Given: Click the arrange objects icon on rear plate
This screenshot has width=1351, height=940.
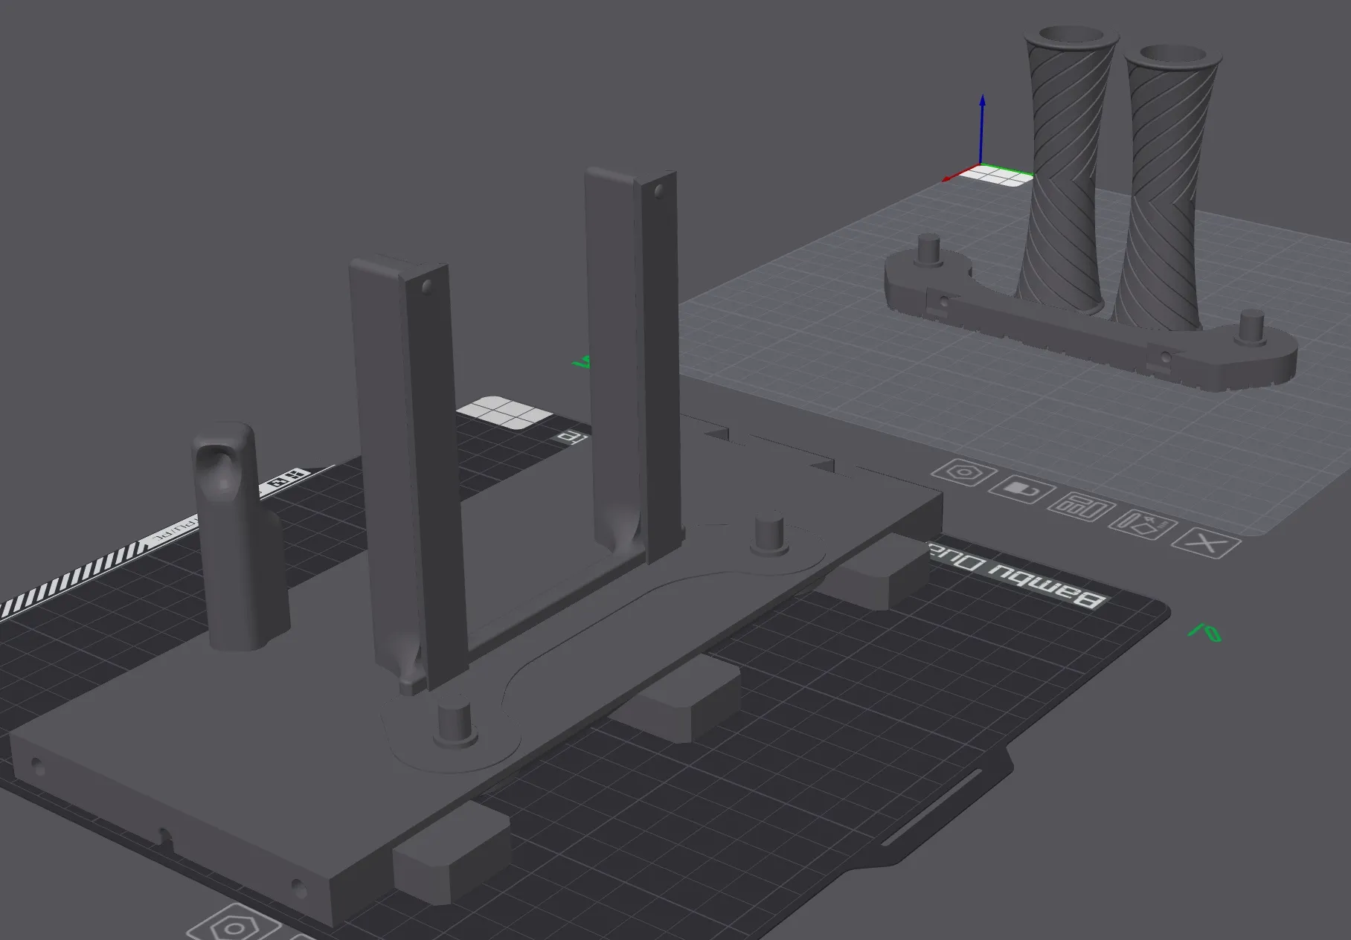Looking at the screenshot, I should pos(1080,508).
